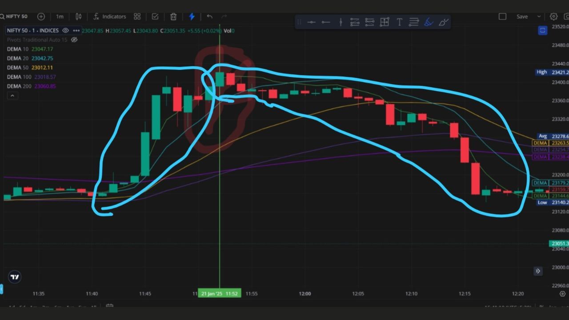This screenshot has width=569, height=320.
Task: Click the Avg price label 23278
Action: click(553, 136)
